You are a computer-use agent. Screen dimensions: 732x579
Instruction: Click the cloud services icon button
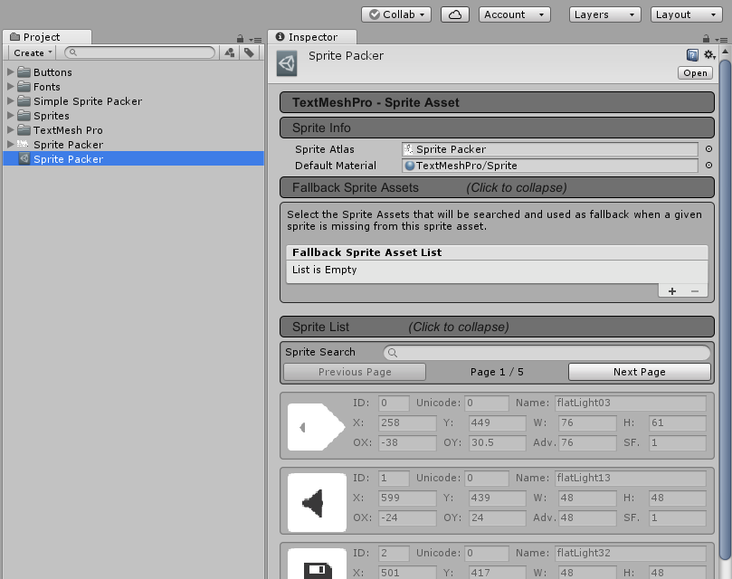[455, 14]
